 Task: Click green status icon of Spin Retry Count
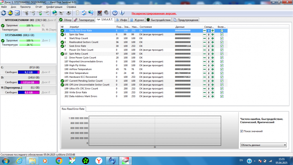pos(62,54)
